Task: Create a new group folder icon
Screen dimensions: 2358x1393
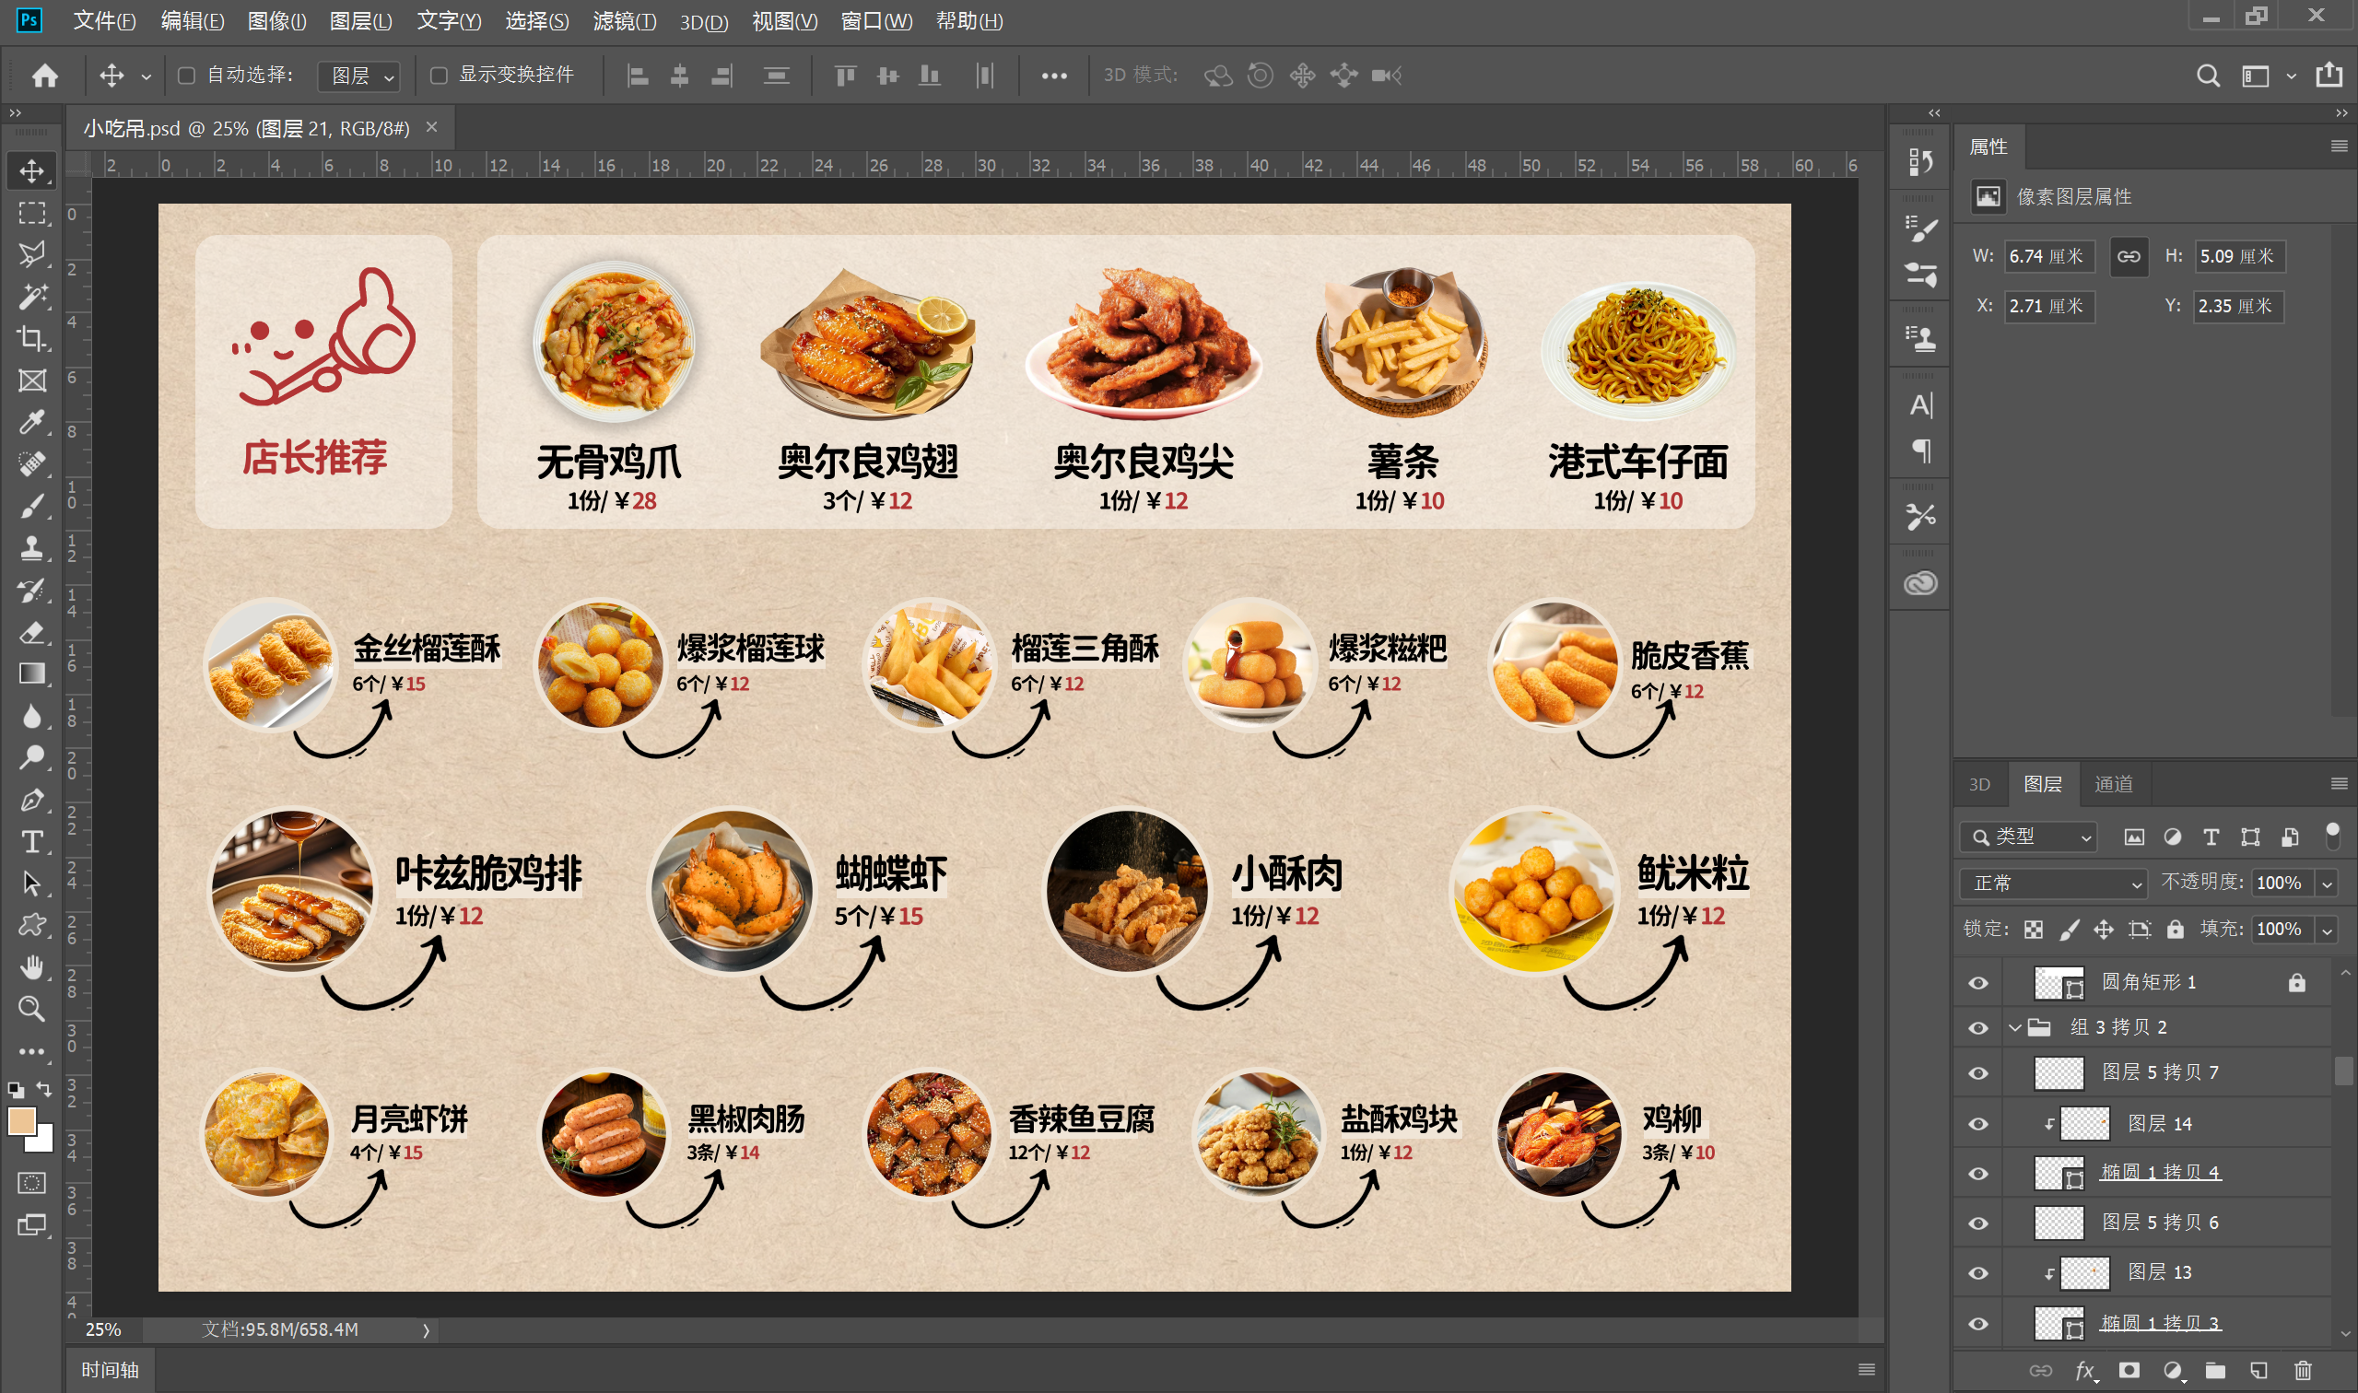Action: 2215,1371
